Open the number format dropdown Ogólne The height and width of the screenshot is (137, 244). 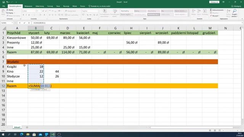(97, 11)
